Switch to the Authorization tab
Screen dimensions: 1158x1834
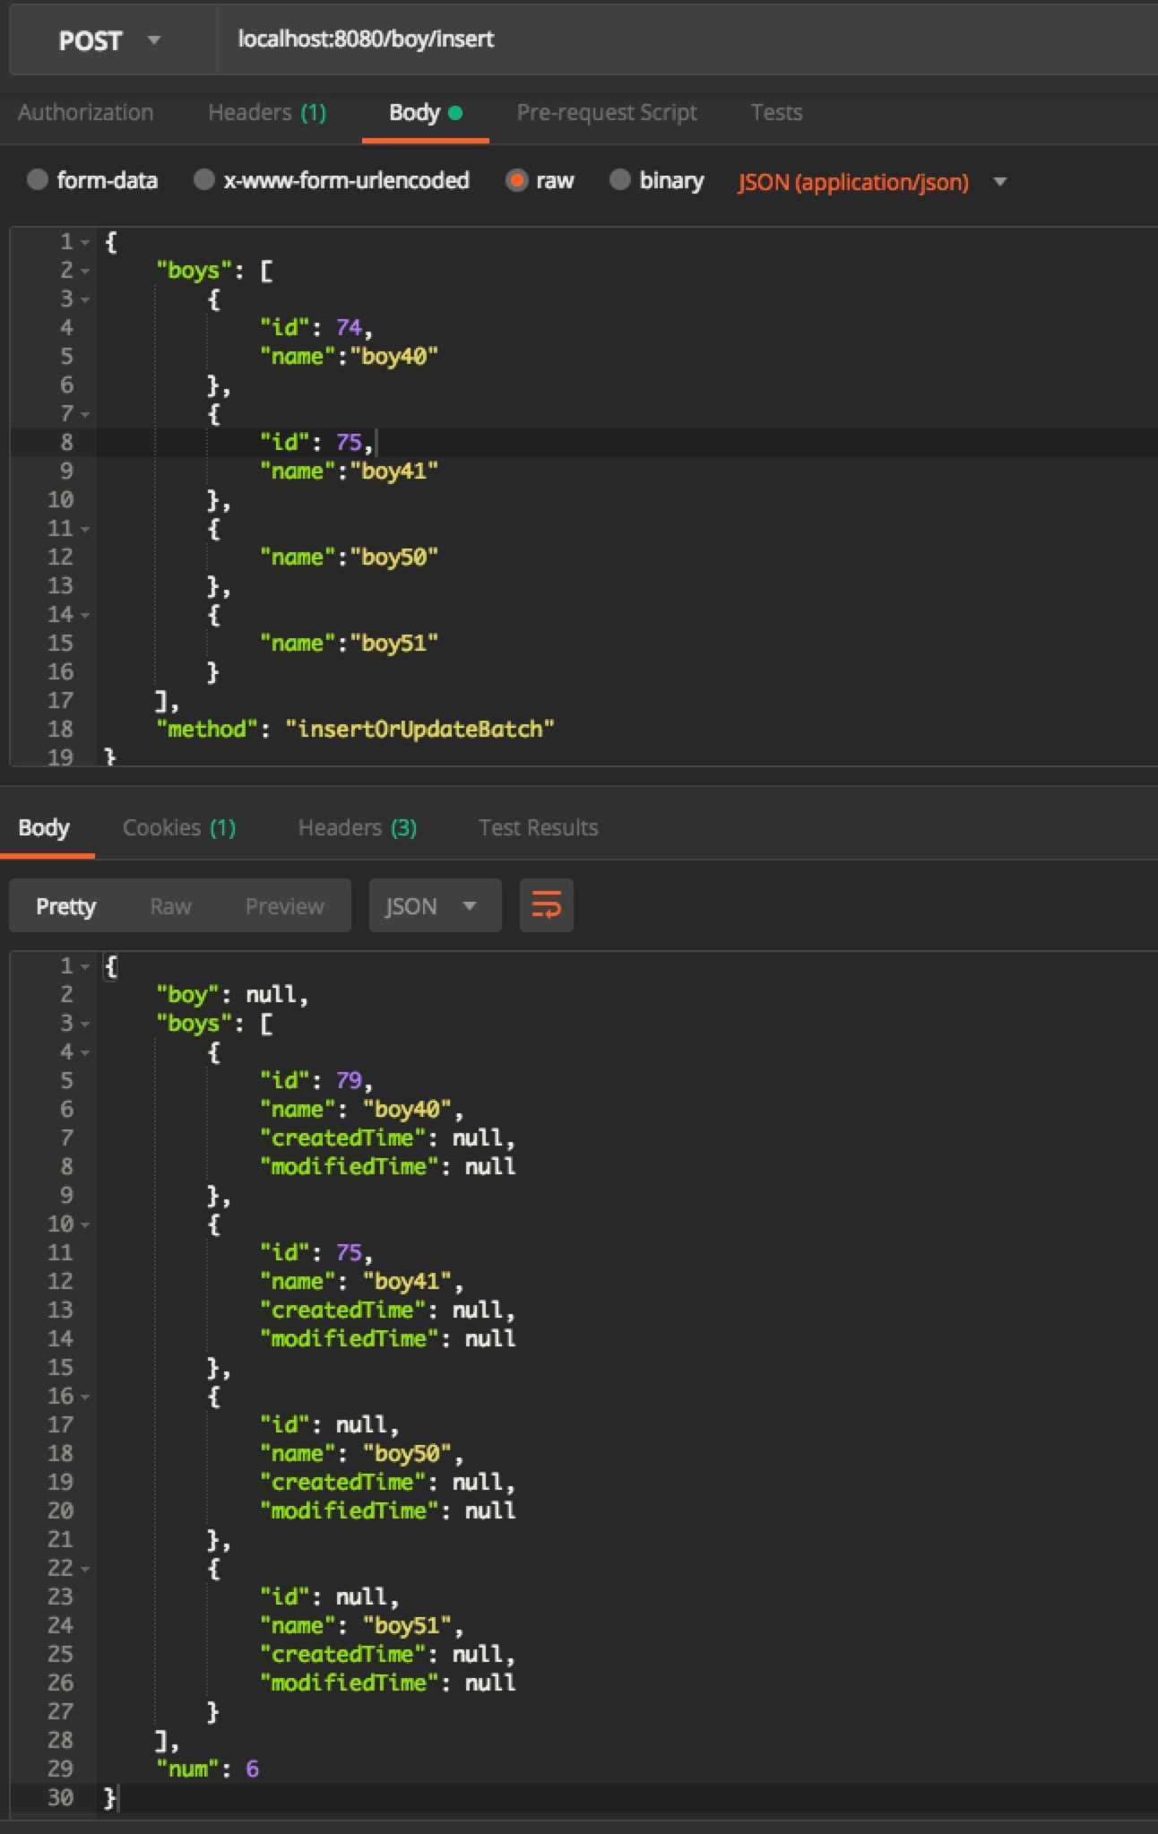pyautogui.click(x=85, y=113)
